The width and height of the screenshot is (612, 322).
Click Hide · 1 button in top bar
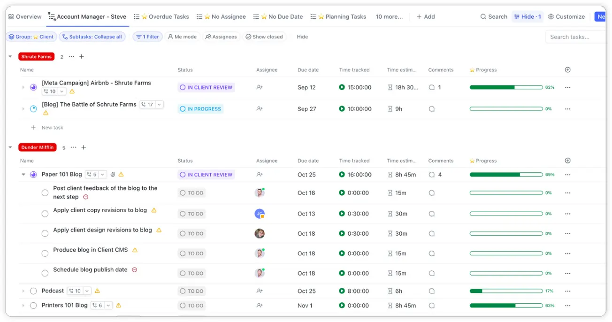pos(528,16)
